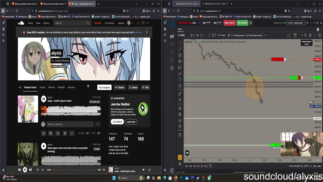Open more options for waqs - readth track
Viewport: 323px width, 182px height.
[x=72, y=133]
